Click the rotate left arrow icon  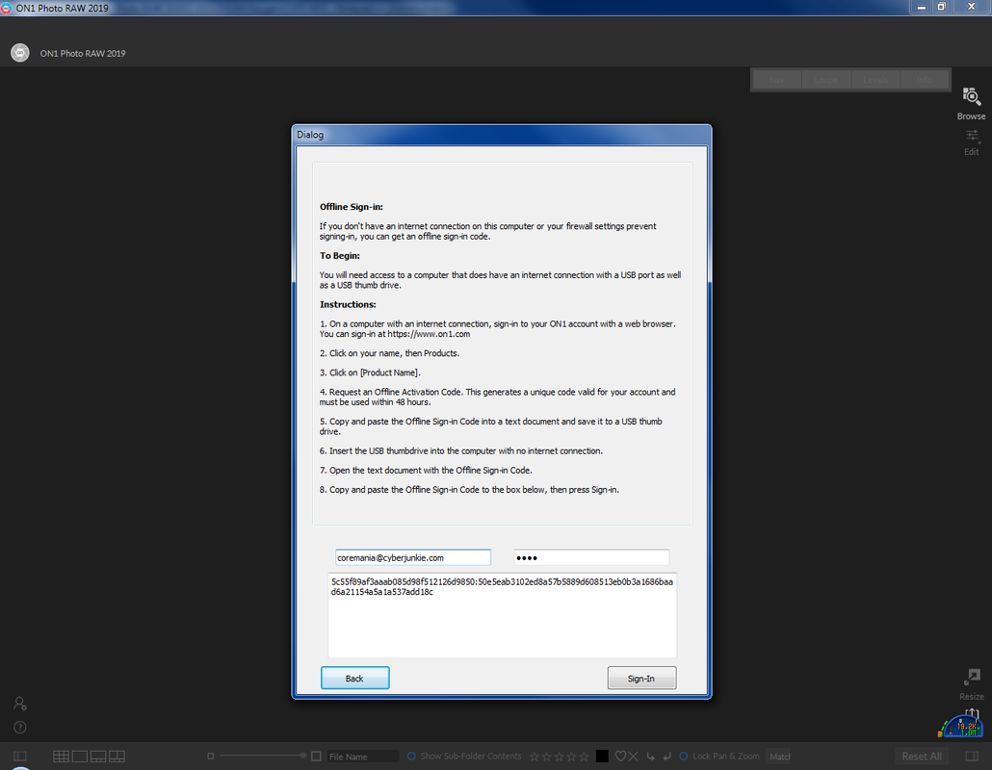pos(650,757)
